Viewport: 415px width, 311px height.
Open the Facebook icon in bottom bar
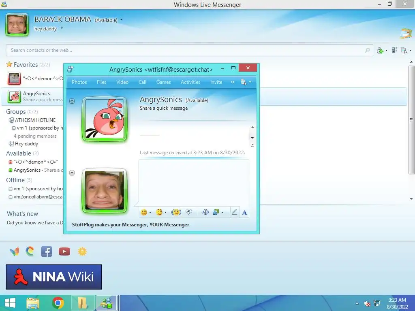pos(47,251)
